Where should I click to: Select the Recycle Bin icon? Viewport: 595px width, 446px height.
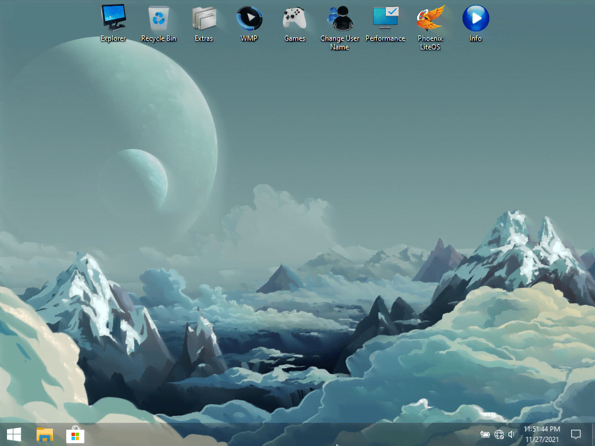(x=159, y=23)
